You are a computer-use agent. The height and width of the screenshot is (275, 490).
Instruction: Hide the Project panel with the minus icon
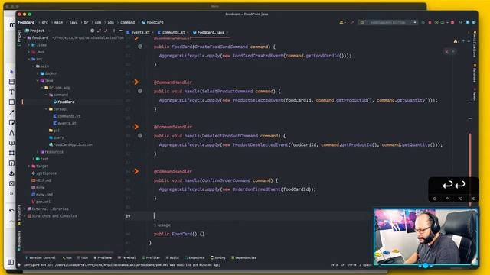point(121,31)
